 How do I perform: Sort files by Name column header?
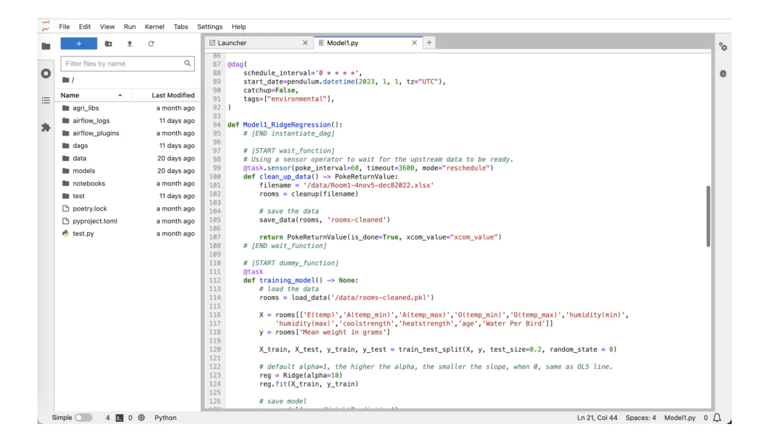[x=93, y=95]
